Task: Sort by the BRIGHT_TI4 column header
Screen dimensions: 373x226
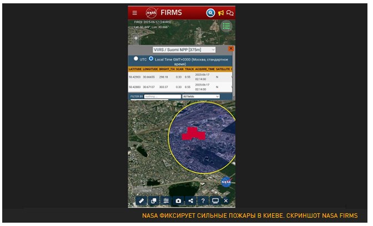Action: coord(167,69)
